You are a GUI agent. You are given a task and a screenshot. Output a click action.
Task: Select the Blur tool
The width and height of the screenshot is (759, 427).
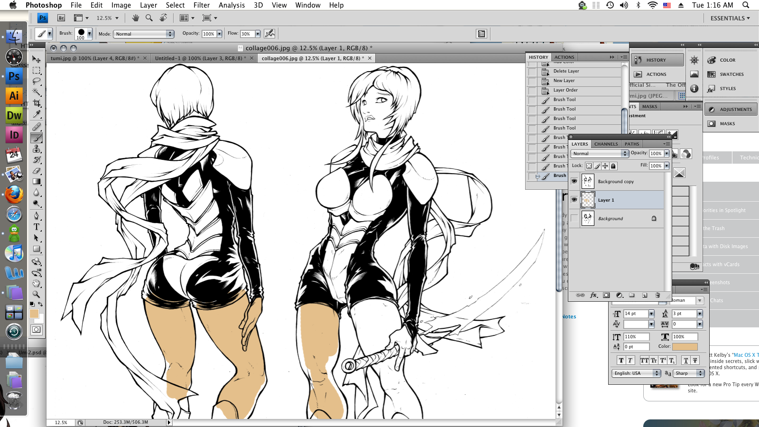(37, 193)
